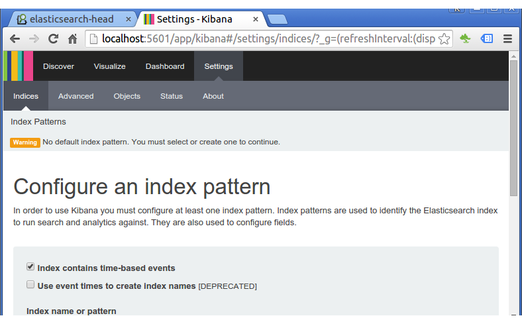This screenshot has height=324, width=522.
Task: Close the Settings - Kibana tab
Action: point(255,19)
